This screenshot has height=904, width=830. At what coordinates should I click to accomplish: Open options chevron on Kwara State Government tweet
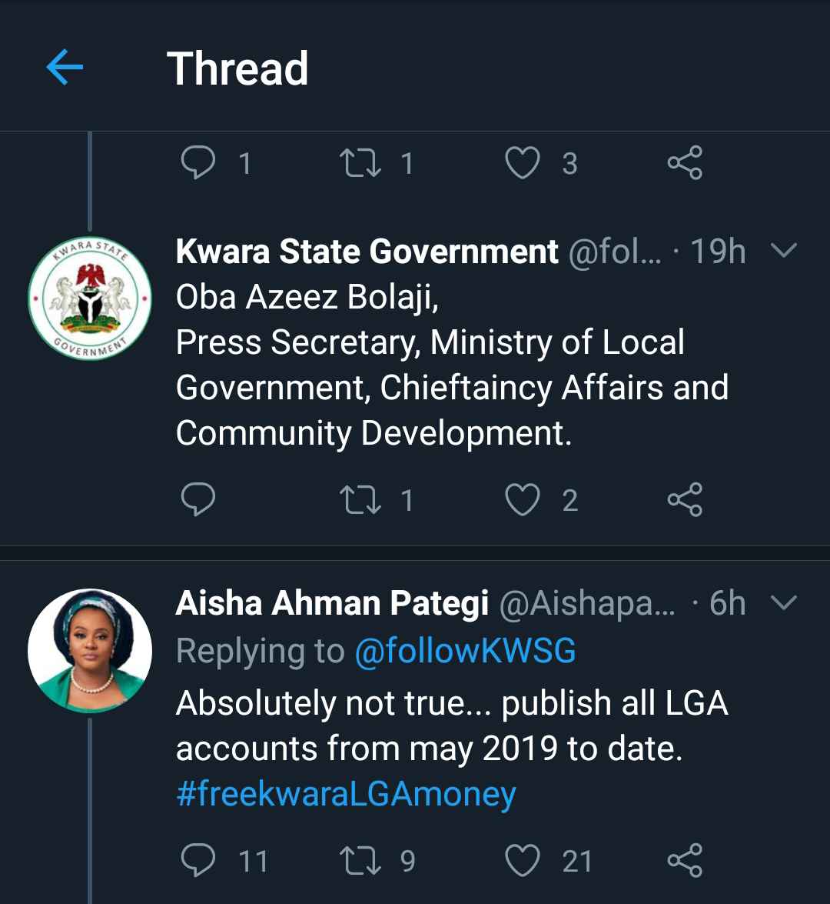click(x=783, y=251)
